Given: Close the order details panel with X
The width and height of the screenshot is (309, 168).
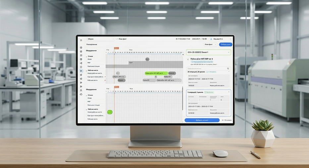Looking at the screenshot, I should 183,55.
